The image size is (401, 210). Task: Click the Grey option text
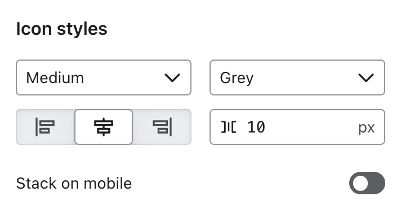click(237, 78)
